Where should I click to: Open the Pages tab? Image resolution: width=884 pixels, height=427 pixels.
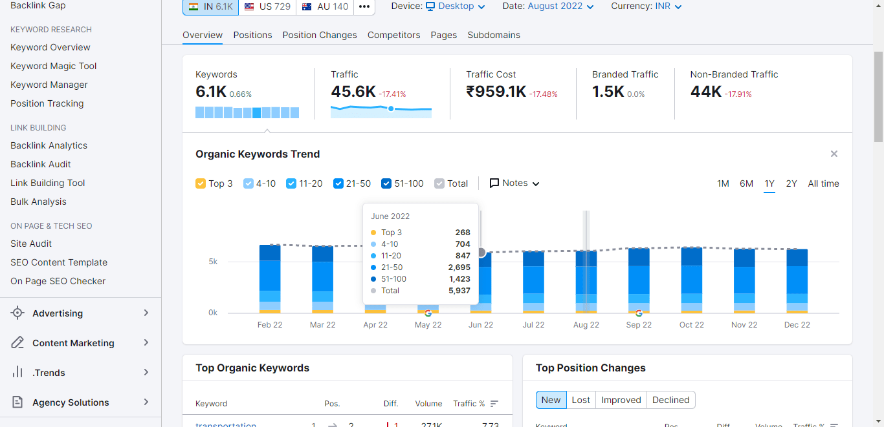pos(444,35)
